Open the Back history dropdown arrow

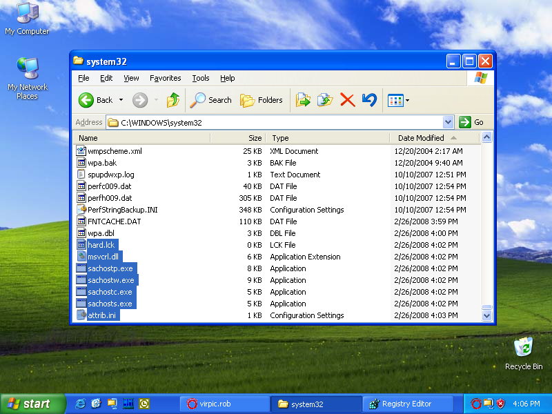[x=121, y=100]
